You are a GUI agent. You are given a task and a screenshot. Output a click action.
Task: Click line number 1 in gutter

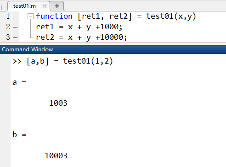tap(8, 16)
